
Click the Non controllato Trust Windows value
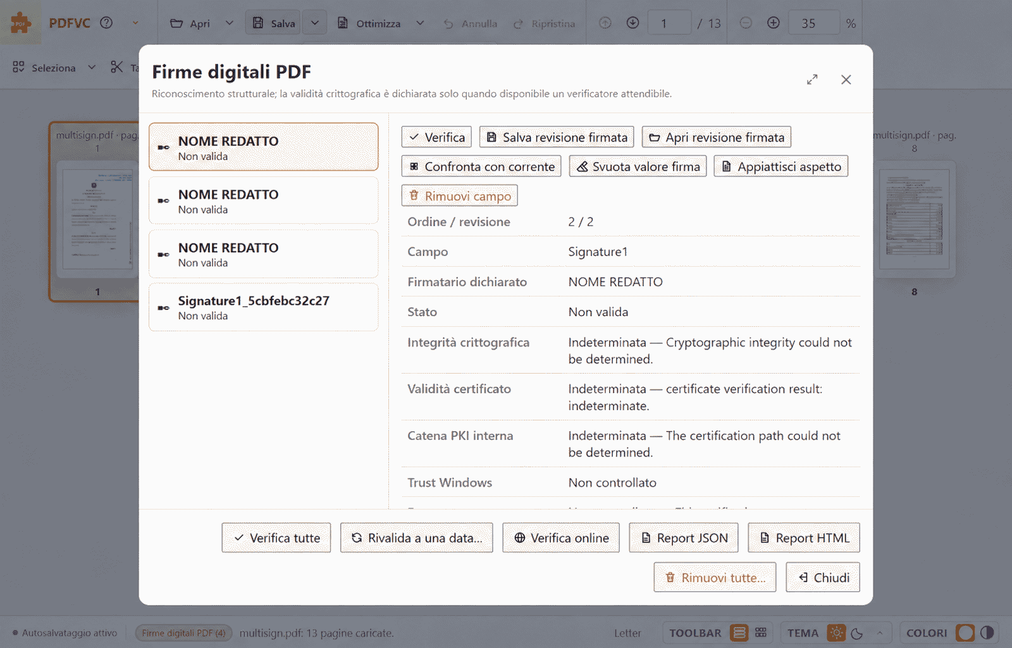[612, 482]
